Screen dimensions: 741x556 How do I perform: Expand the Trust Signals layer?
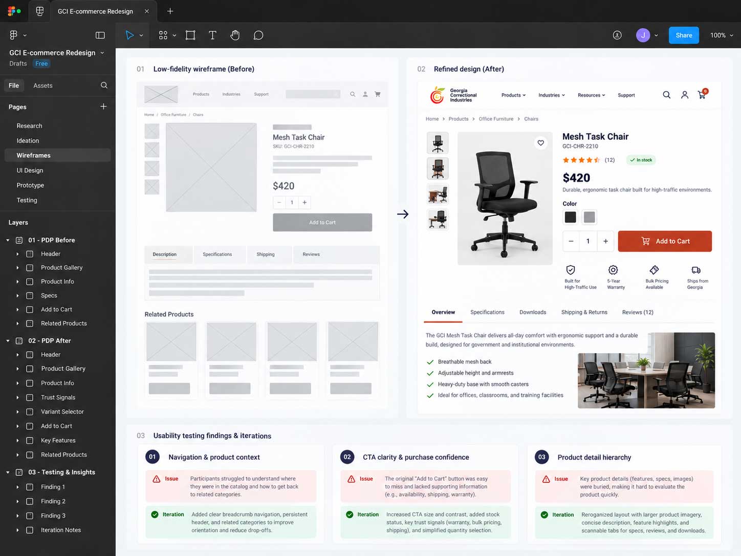17,398
